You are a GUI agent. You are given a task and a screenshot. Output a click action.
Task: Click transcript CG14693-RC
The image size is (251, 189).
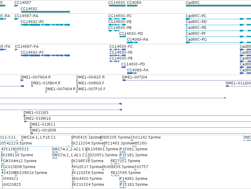[120, 16]
